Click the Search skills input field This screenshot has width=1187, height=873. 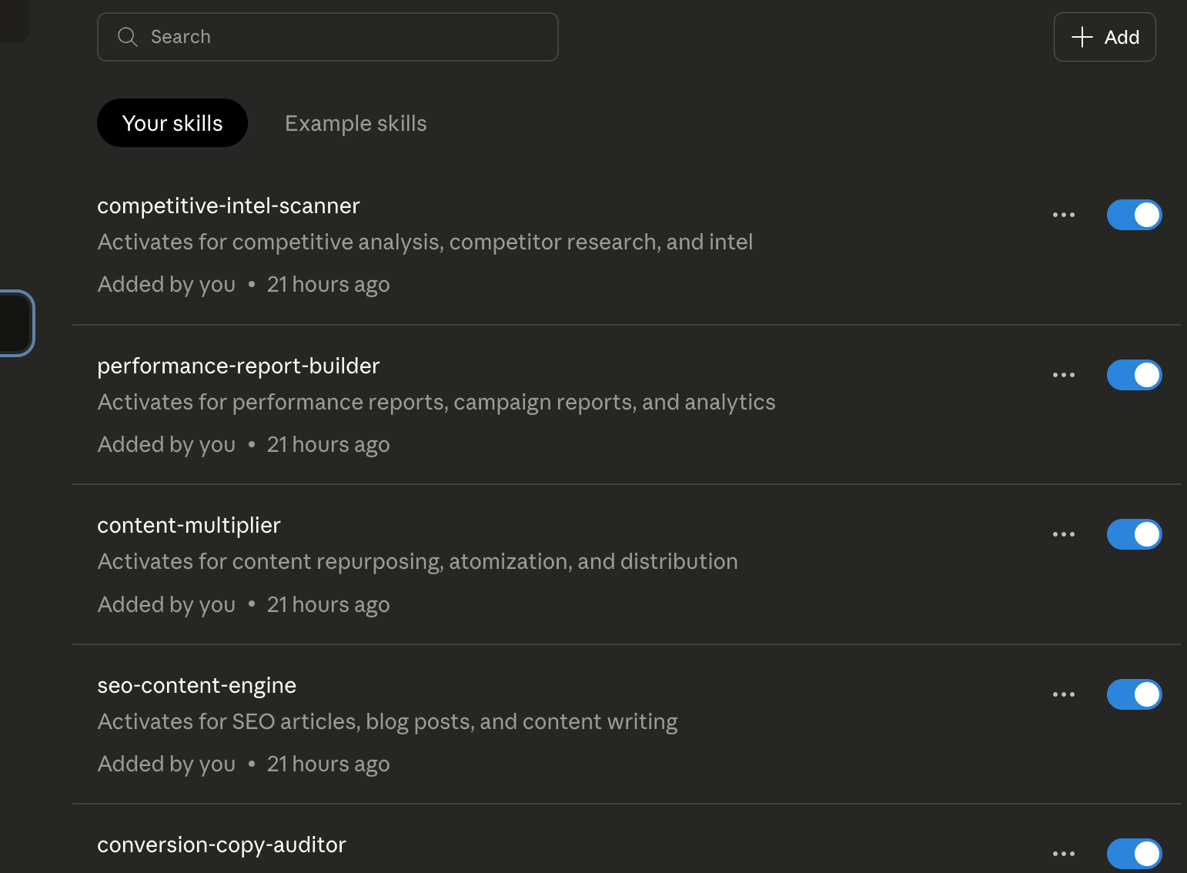(327, 37)
